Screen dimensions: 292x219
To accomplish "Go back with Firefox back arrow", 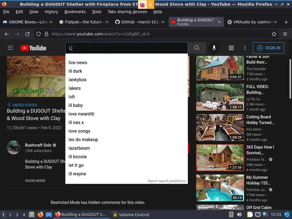I will (x=7, y=34).
